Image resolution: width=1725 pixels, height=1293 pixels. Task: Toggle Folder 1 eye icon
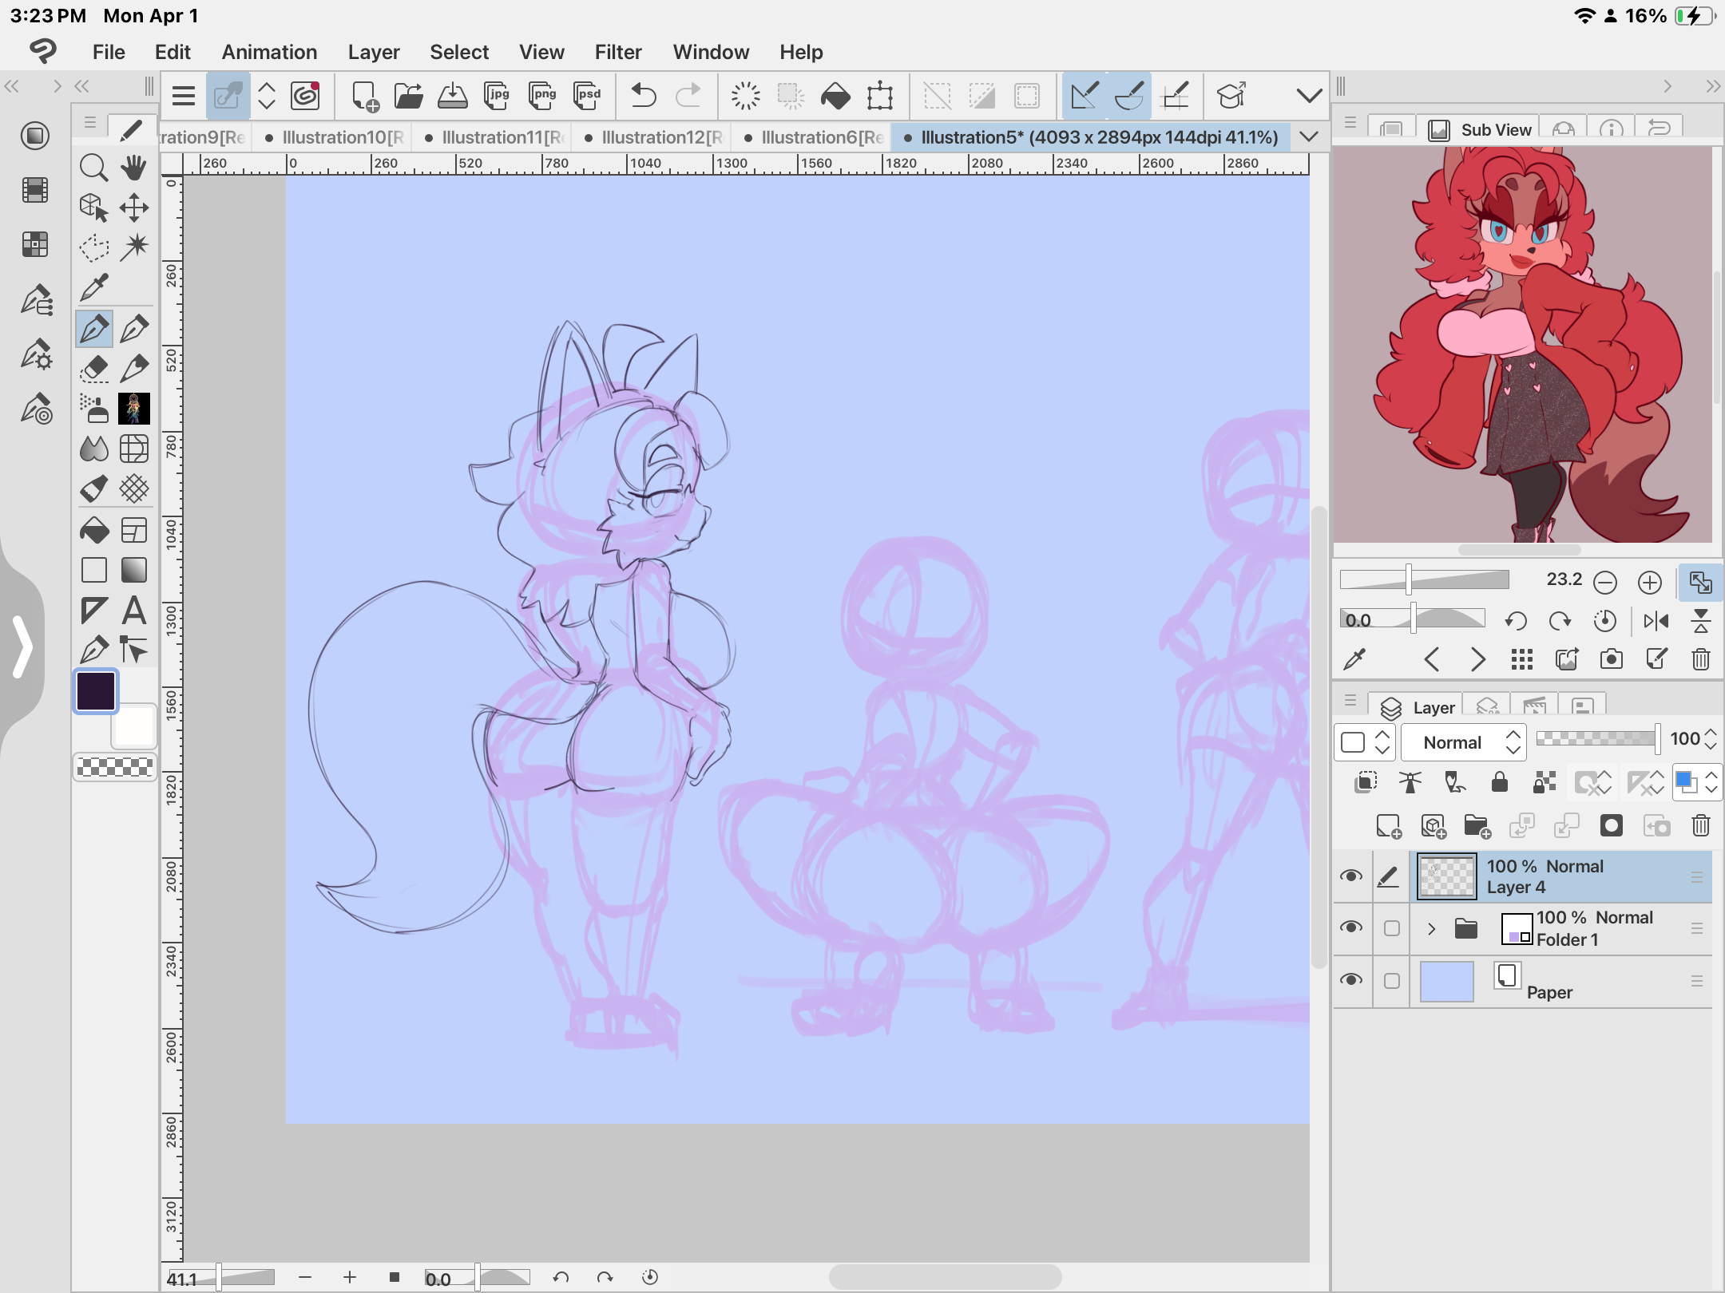point(1351,927)
